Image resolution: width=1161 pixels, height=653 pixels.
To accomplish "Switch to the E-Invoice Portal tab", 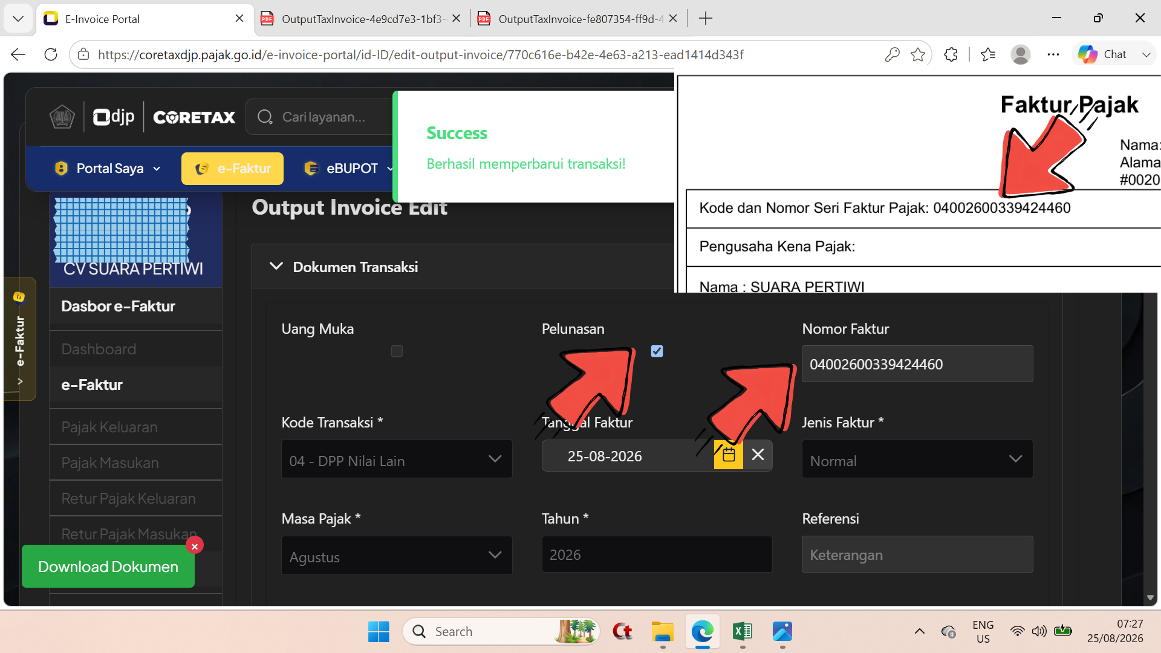I will pyautogui.click(x=145, y=19).
